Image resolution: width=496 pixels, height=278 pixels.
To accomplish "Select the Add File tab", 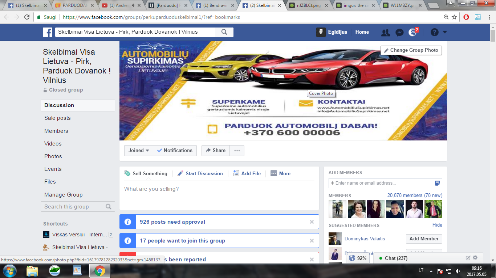I will coord(247,173).
